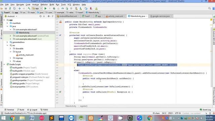Click the Debug app bug icon

click(x=54, y=8)
